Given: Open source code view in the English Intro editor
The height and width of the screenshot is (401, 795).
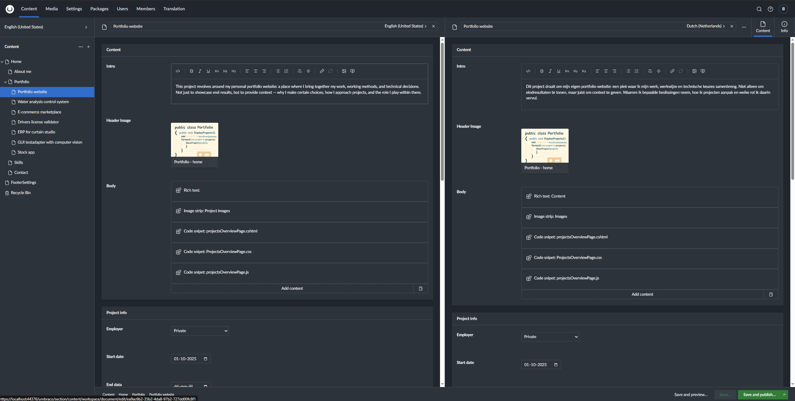Looking at the screenshot, I should click(x=178, y=71).
